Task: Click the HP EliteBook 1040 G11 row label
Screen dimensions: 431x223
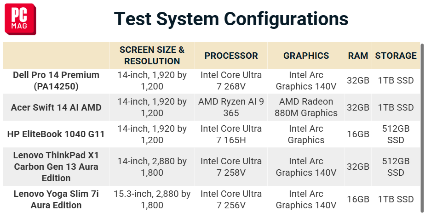Action: click(56, 134)
